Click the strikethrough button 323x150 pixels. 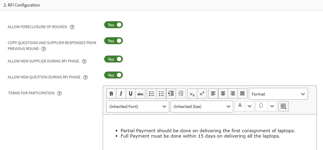tap(141, 94)
